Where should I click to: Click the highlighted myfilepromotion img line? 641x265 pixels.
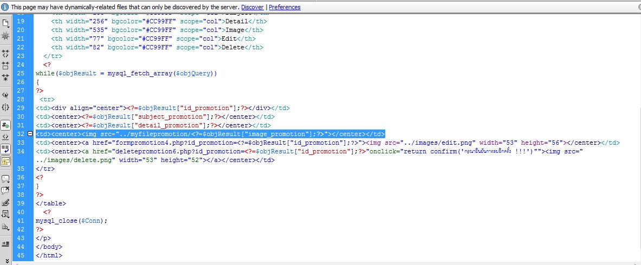(210, 134)
